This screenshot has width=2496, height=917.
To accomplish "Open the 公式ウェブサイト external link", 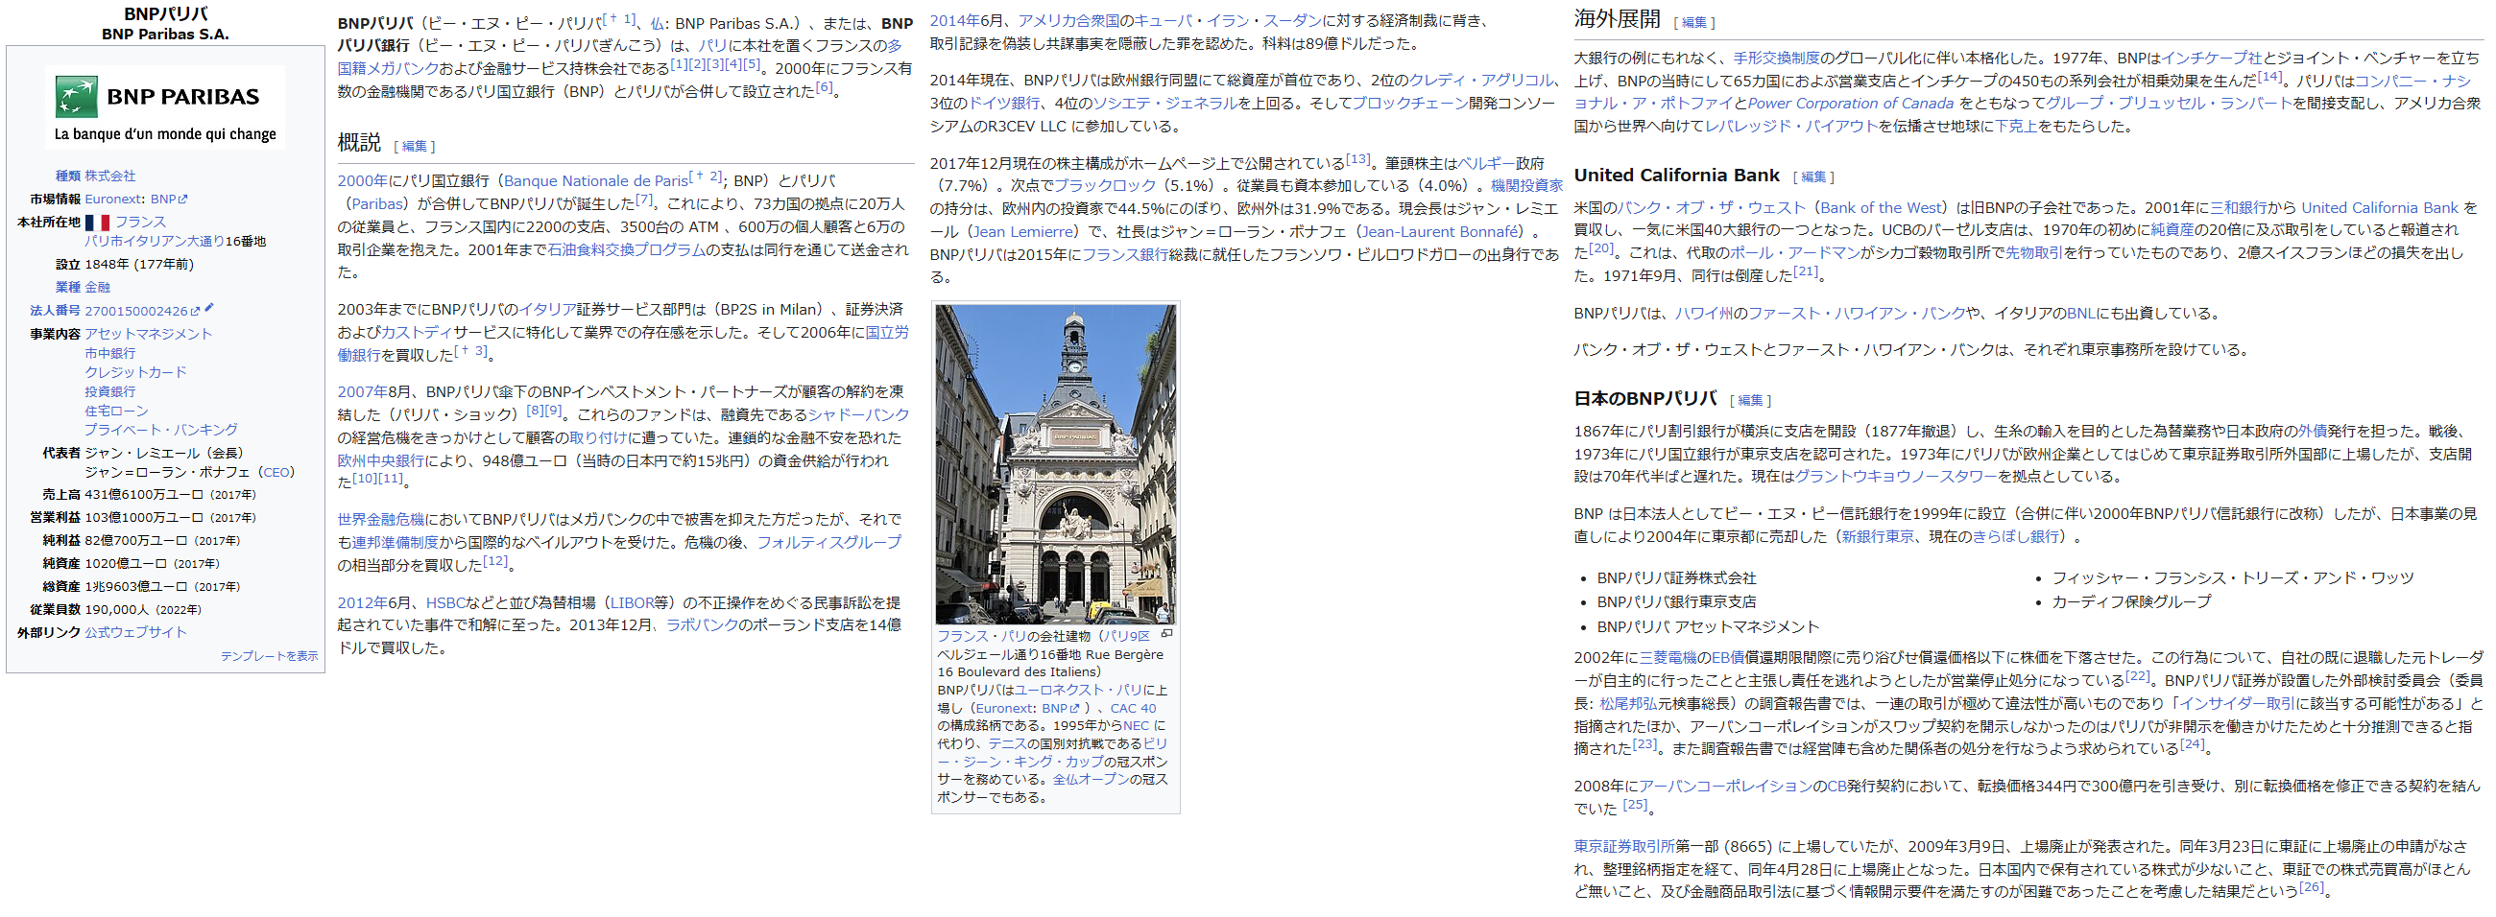I will pyautogui.click(x=134, y=632).
